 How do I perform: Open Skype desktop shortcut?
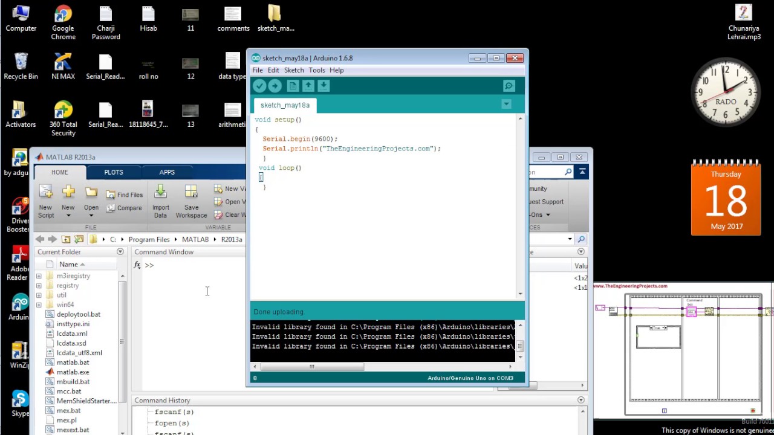(20, 404)
